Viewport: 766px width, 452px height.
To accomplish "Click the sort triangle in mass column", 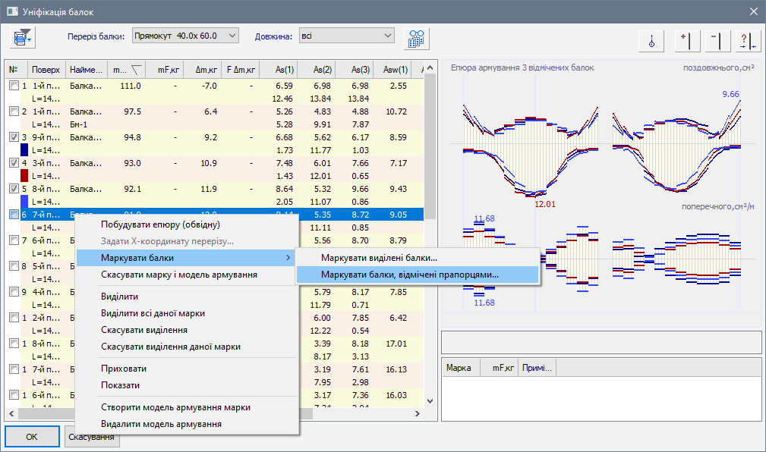I will pyautogui.click(x=136, y=71).
